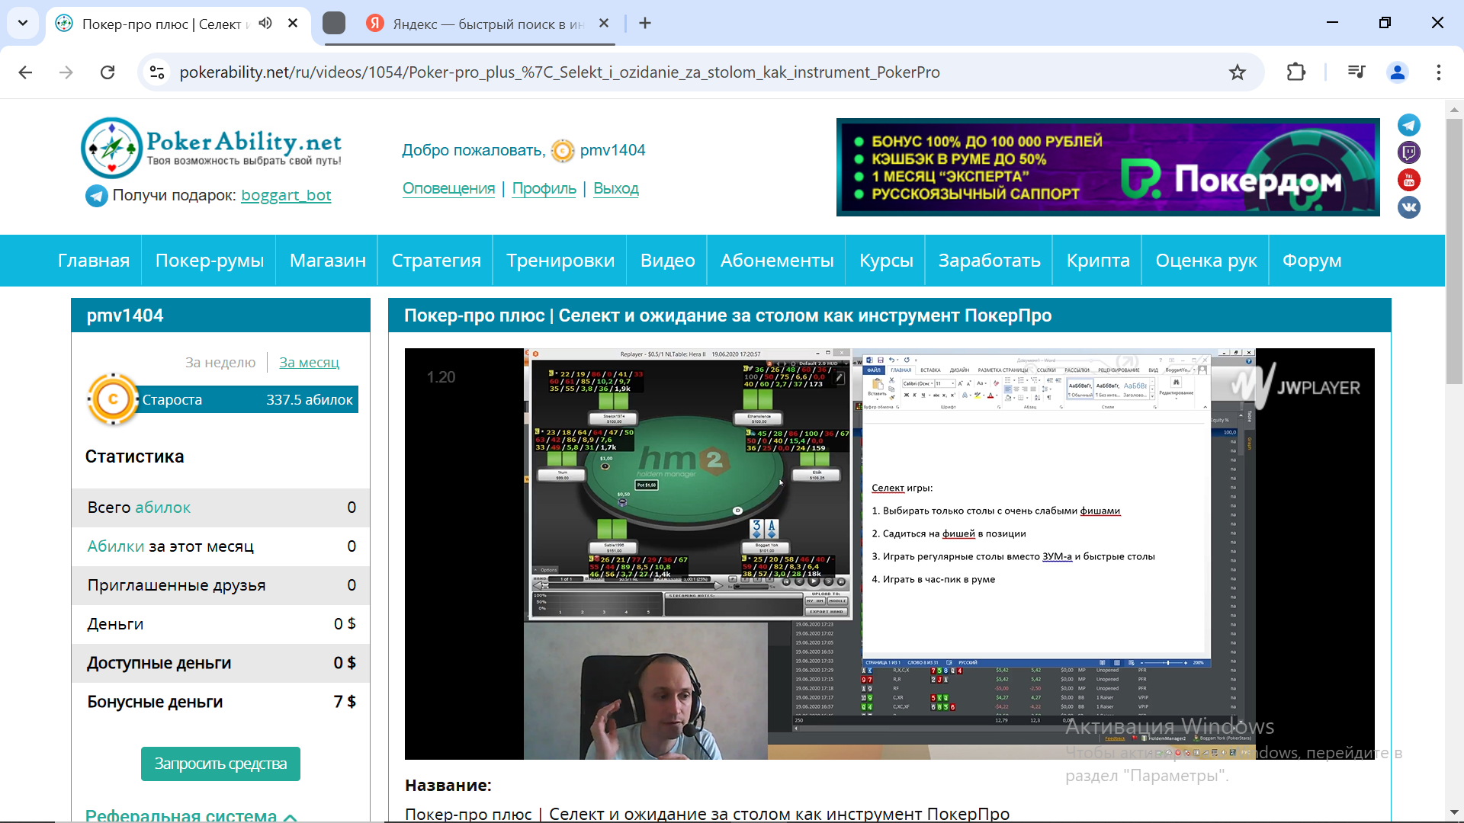The image size is (1464, 823).
Task: Open Оповещения link
Action: click(448, 188)
